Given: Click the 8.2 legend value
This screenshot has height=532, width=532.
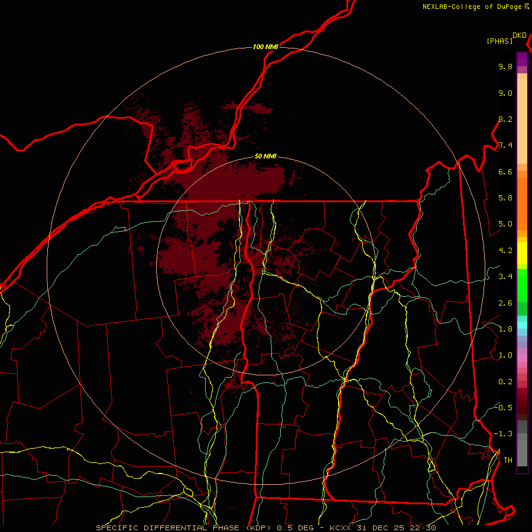Looking at the screenshot, I should tap(505, 119).
